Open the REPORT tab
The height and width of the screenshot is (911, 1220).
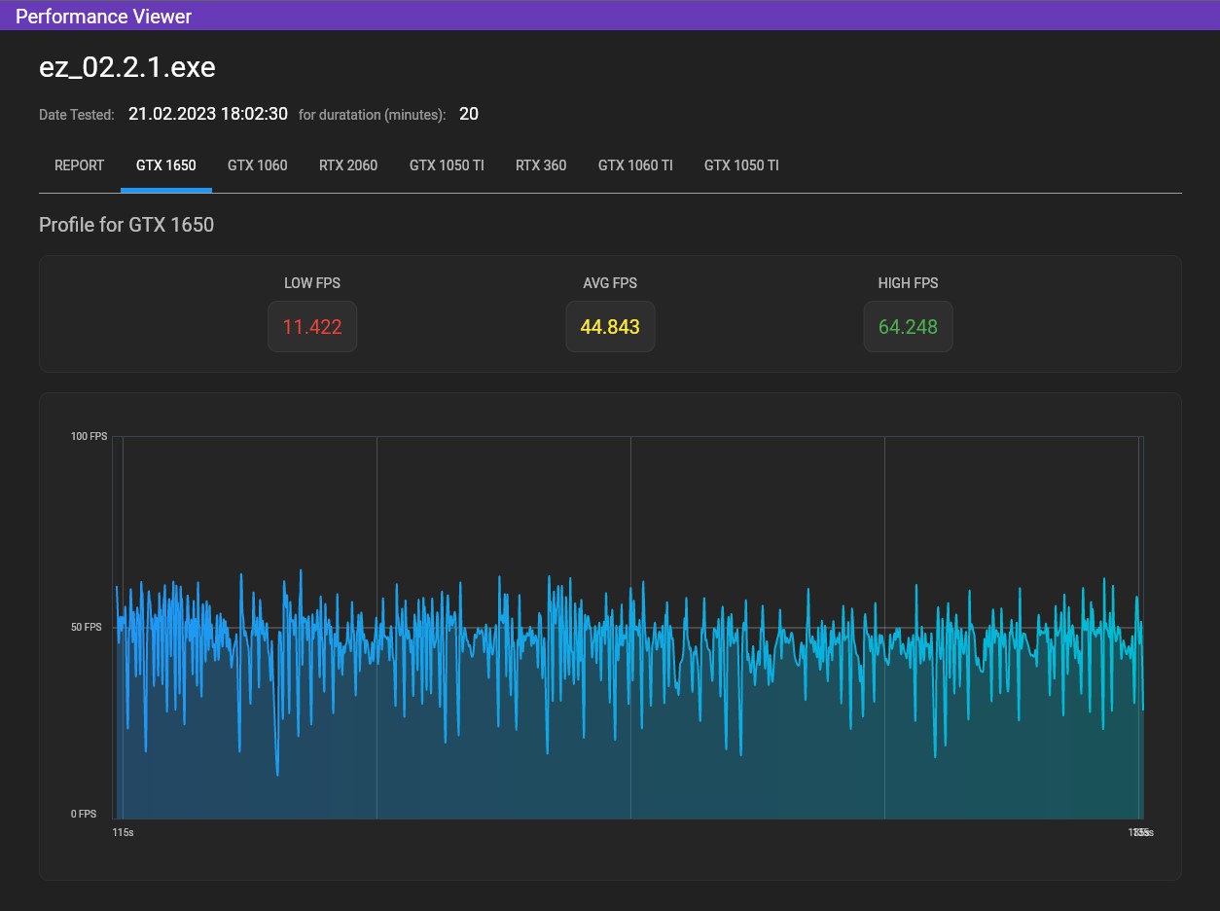(79, 165)
